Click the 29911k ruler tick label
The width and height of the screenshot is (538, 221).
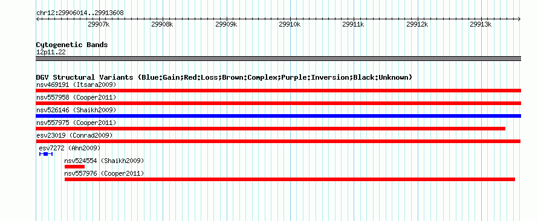pyautogui.click(x=354, y=24)
